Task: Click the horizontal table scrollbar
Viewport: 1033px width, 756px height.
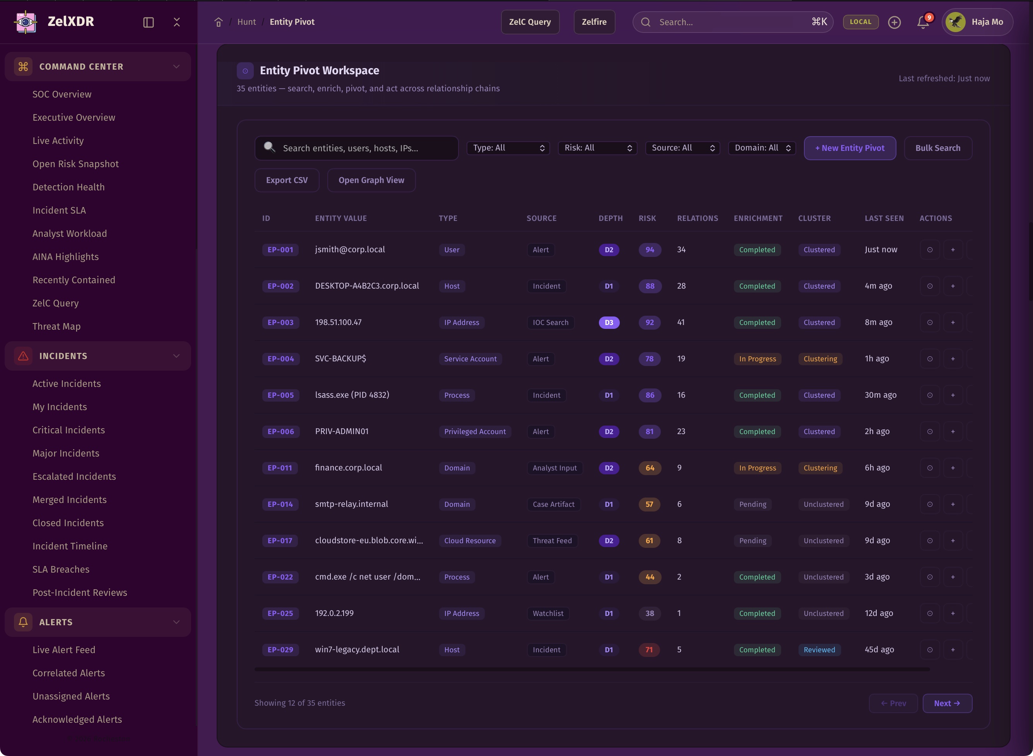Action: [x=592, y=669]
